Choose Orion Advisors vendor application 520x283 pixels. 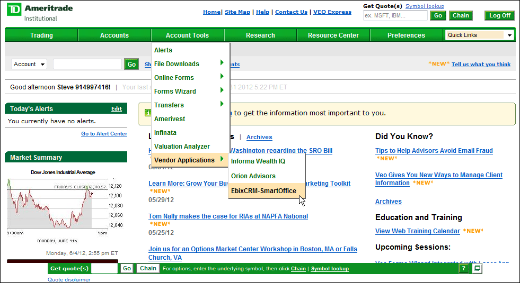pos(267,176)
